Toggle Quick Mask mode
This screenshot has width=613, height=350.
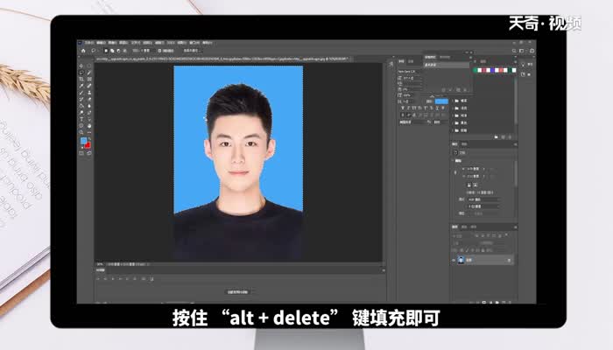pyautogui.click(x=81, y=153)
